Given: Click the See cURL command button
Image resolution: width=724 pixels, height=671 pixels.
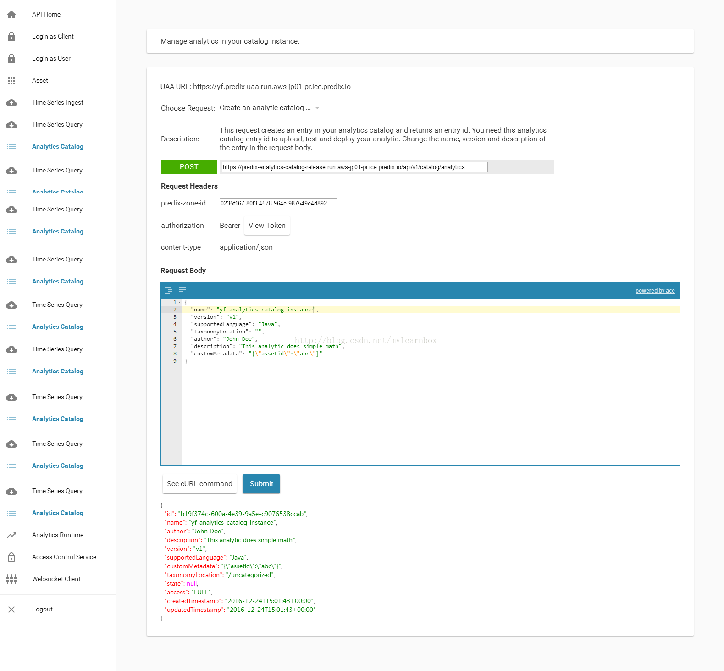Looking at the screenshot, I should (x=199, y=484).
